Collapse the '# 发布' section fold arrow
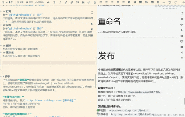This screenshot has width=185, height=117. tap(1, 76)
